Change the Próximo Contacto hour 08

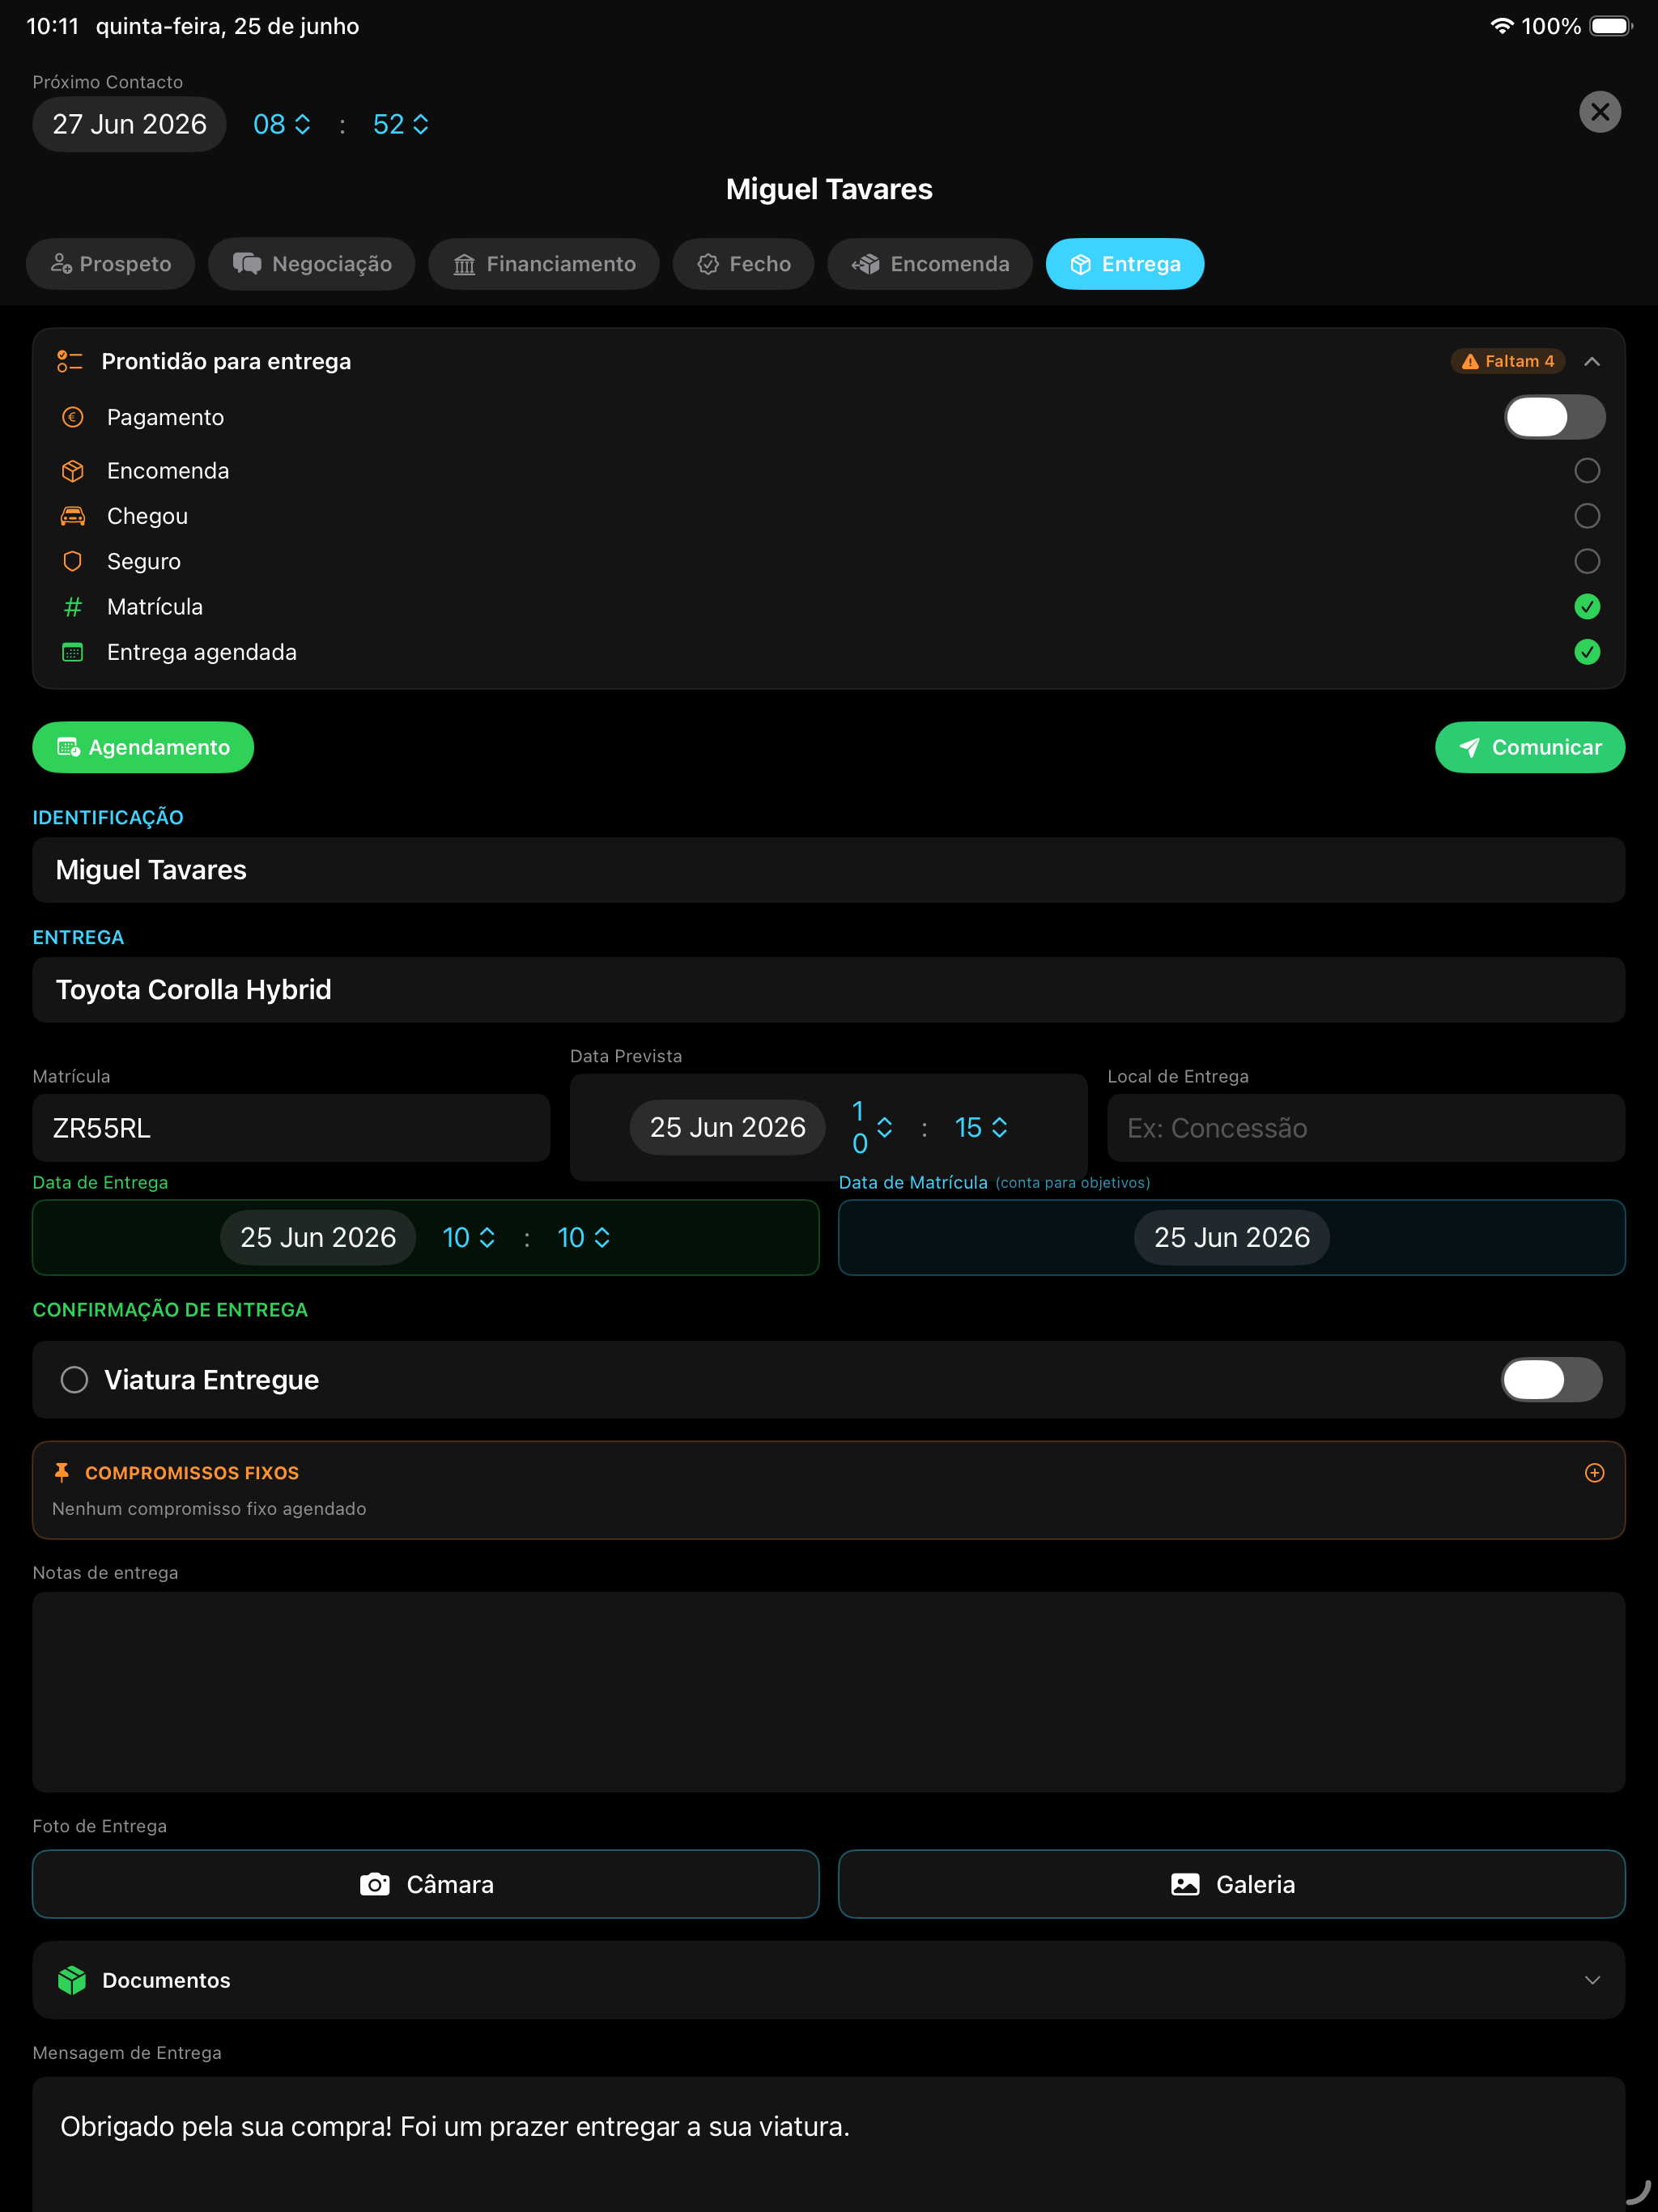[281, 124]
